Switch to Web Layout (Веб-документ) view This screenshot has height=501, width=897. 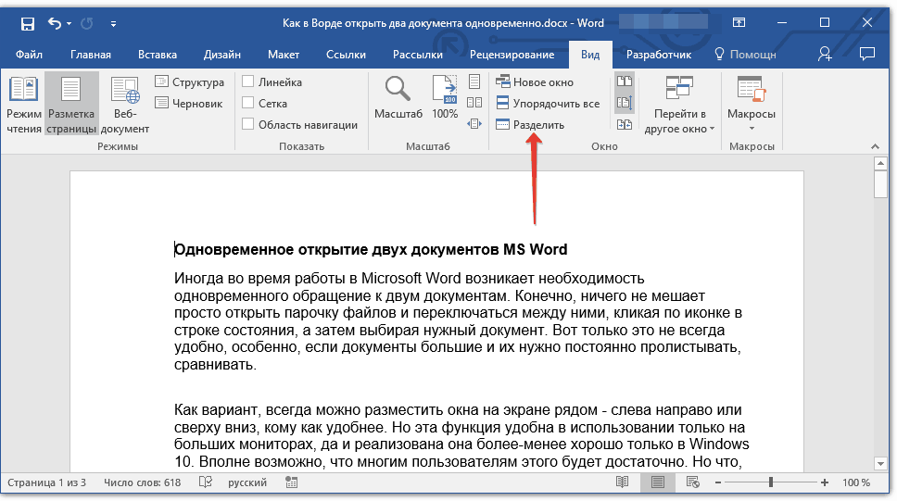pyautogui.click(x=125, y=105)
